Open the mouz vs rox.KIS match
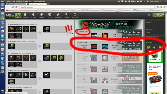 (x=109, y=90)
